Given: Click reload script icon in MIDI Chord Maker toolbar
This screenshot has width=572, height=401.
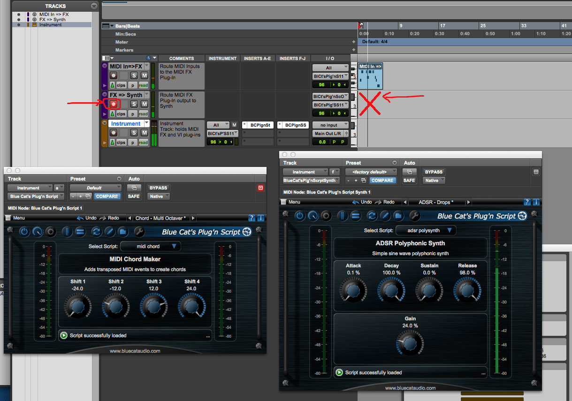Looking at the screenshot, I should (x=97, y=231).
